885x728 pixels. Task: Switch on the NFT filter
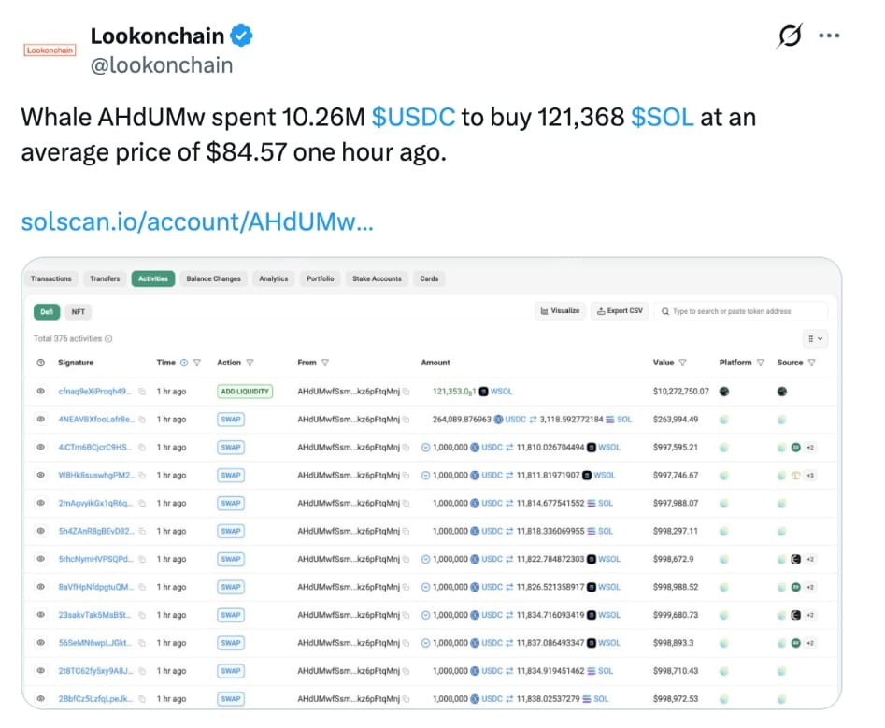pos(78,311)
